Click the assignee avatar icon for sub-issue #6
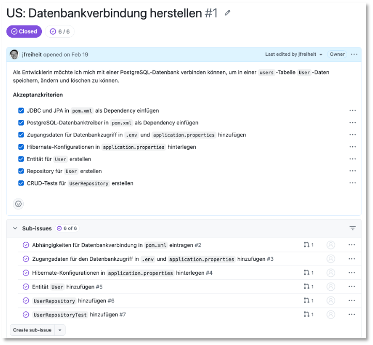The height and width of the screenshot is (345, 373). [x=331, y=301]
